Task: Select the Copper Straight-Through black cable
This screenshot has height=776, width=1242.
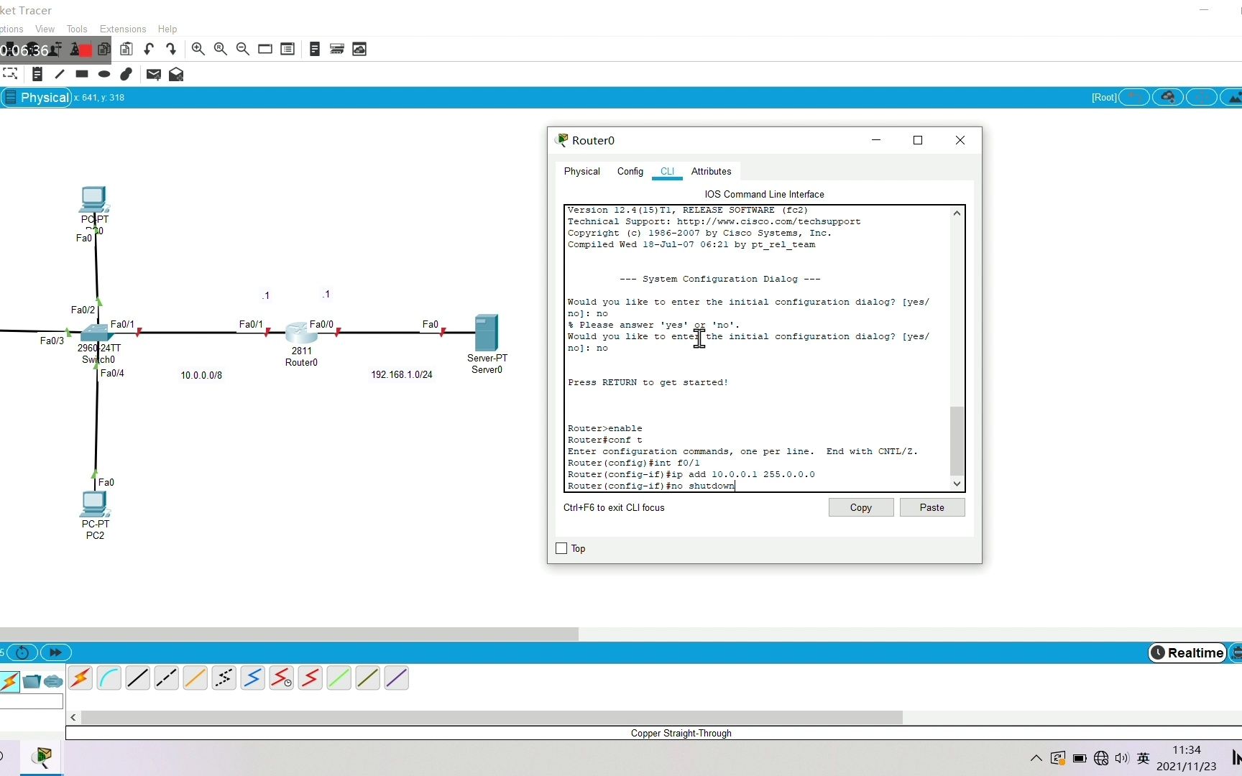Action: coord(138,678)
